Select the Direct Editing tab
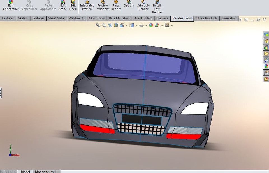The height and width of the screenshot is (173, 269). 143,18
